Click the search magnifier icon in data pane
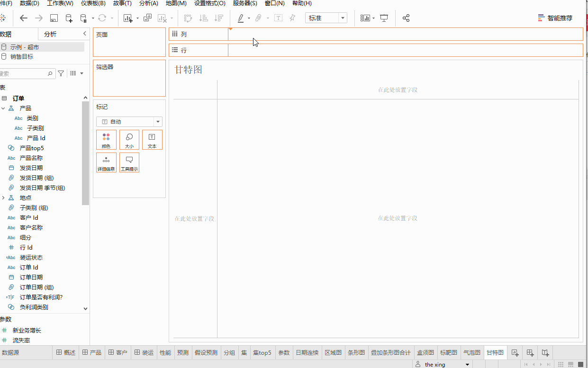The width and height of the screenshot is (588, 368). coord(50,73)
